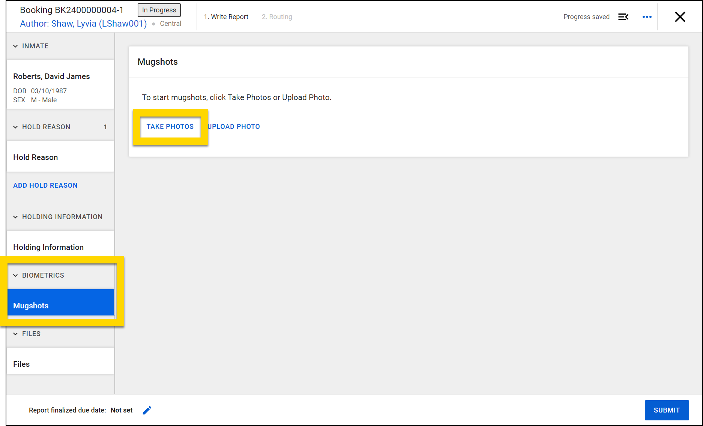This screenshot has height=426, width=703.
Task: Open the Mugshots sidebar item
Action: click(60, 305)
